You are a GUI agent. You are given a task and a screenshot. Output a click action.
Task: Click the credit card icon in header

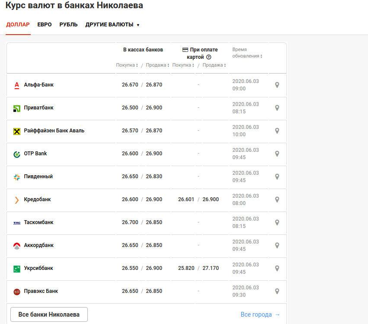(185, 50)
